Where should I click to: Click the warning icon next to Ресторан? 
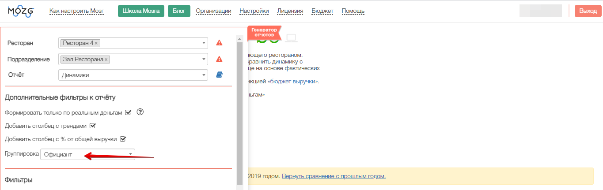(219, 43)
